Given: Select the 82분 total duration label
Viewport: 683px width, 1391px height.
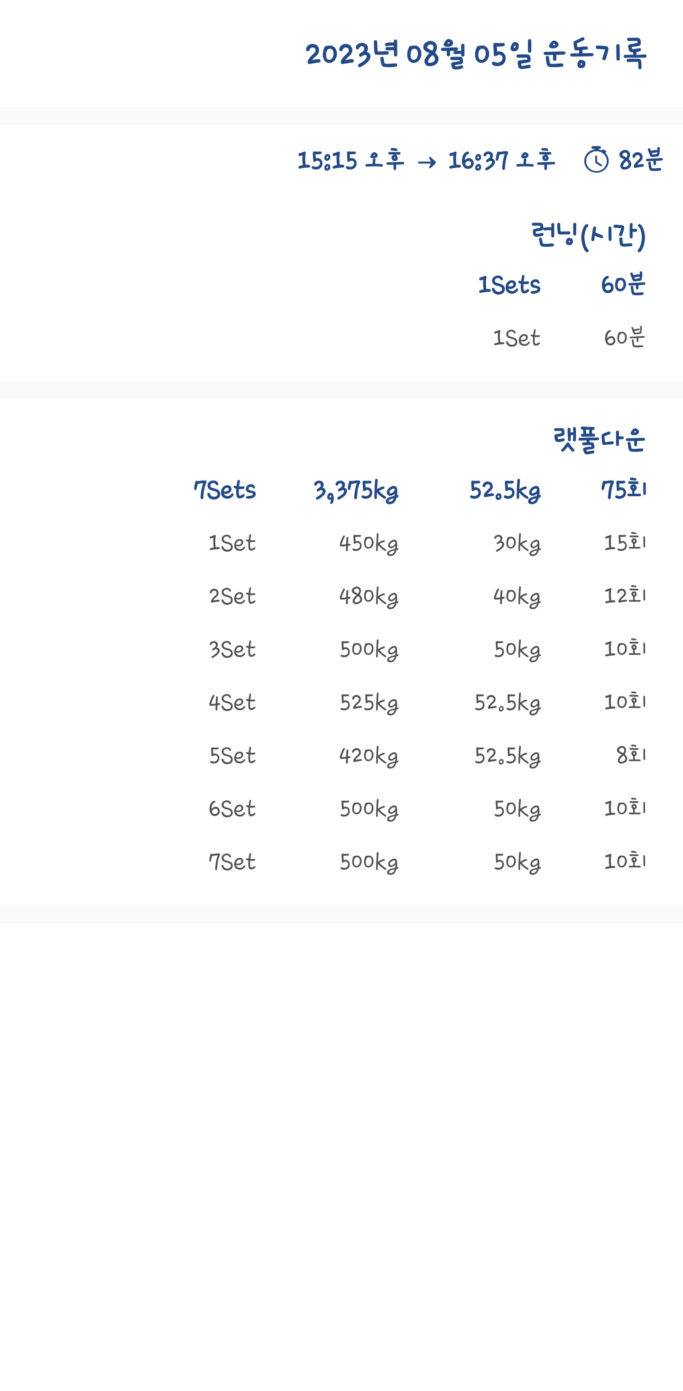Looking at the screenshot, I should [640, 160].
